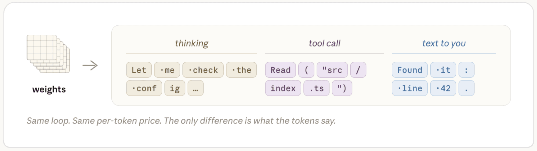Click the 'thinking' column heading
Image resolution: width=537 pixels, height=151 pixels.
(x=191, y=43)
